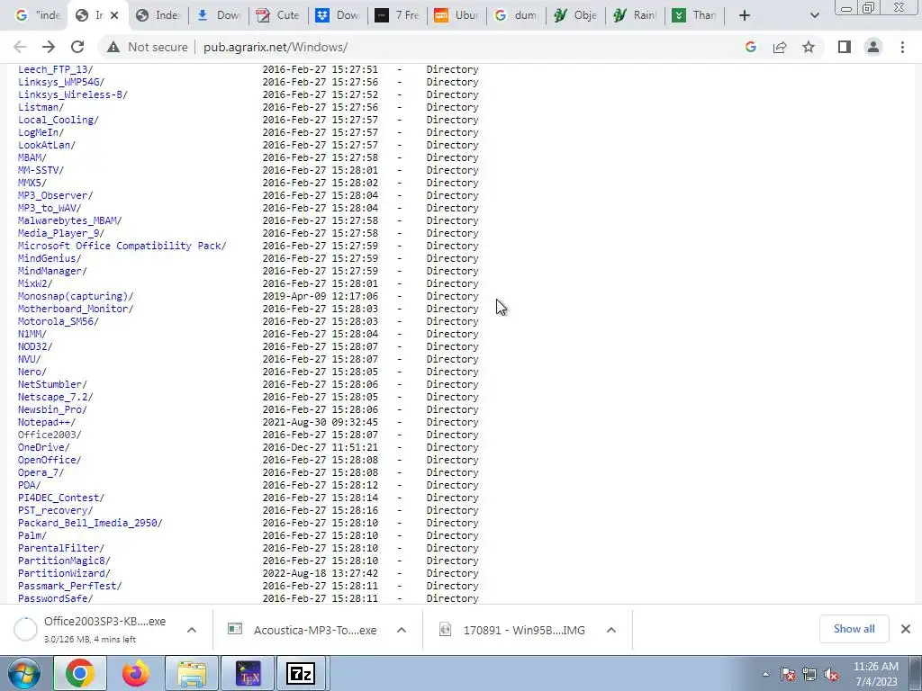
Task: Open the Action Center flag icon
Action: click(788, 675)
